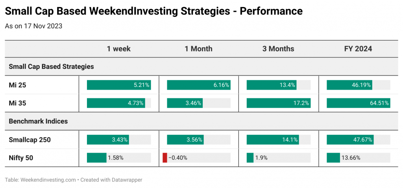Screen dimensions: 403x188
Task: Click the 3.46% bar for Mi 35
Action: (x=185, y=103)
